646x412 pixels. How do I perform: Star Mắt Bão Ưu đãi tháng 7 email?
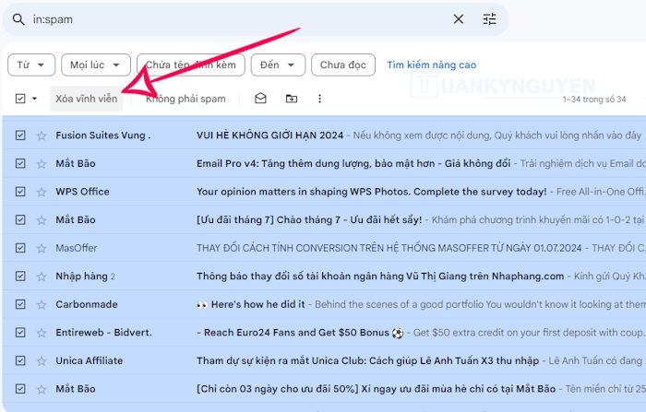pyautogui.click(x=42, y=220)
